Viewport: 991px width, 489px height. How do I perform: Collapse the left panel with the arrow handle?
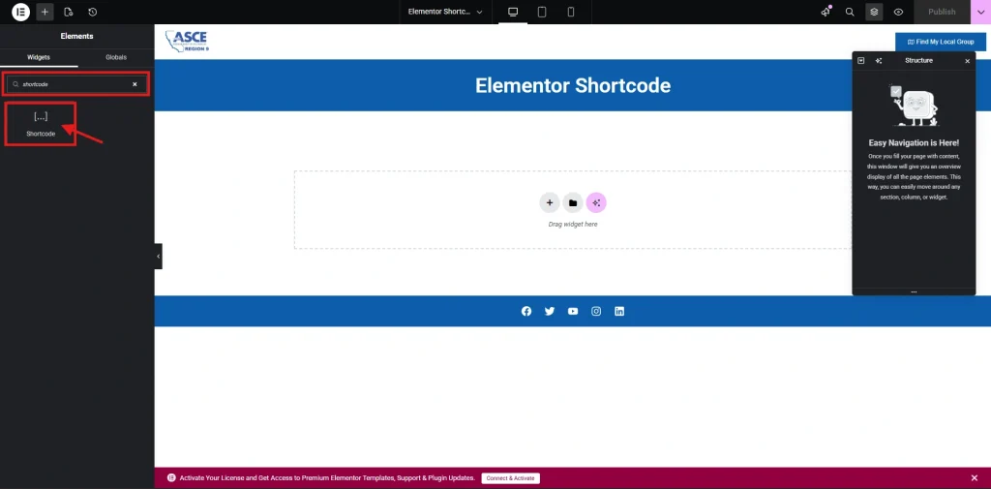(x=158, y=257)
